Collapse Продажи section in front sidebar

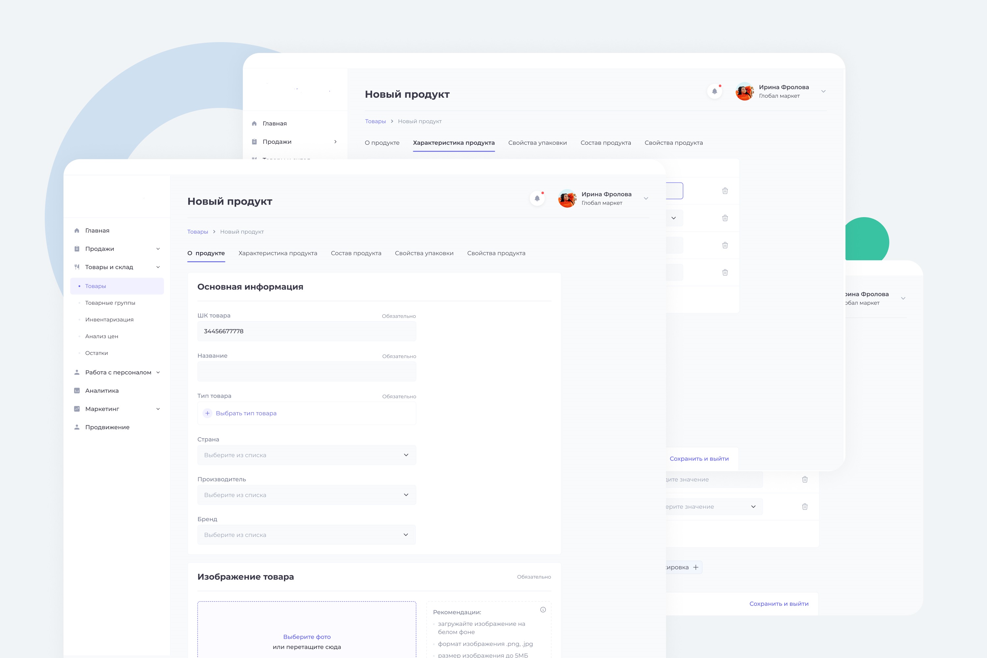[x=158, y=249]
